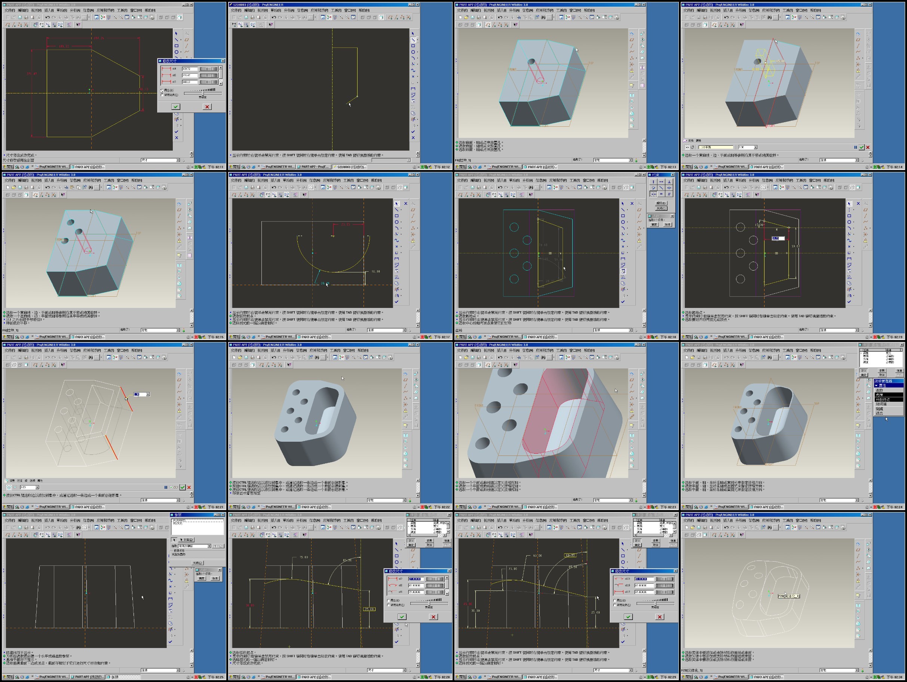Screen dimensions: 907x682
Task: Tick the 锁定比例(L) checkbox in 02:28 dialog
Action: pyautogui.click(x=388, y=605)
